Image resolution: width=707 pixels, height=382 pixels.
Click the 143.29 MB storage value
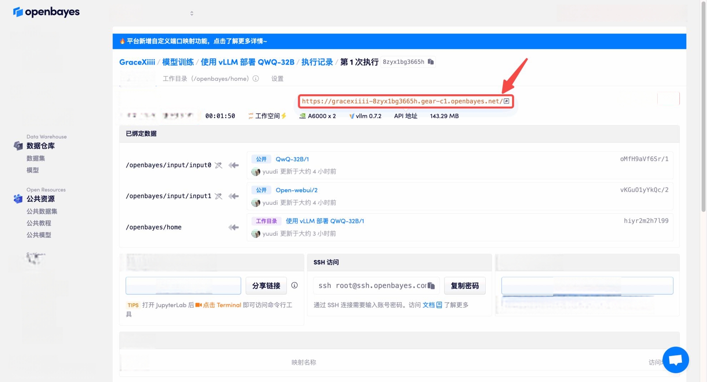[444, 116]
